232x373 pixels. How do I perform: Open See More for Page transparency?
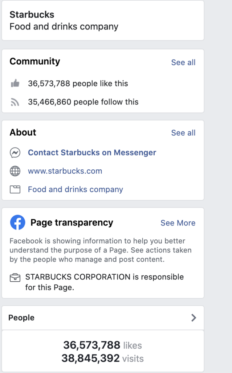[178, 223]
